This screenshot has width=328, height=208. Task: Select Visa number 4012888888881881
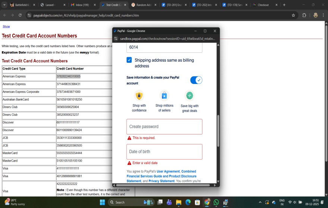coord(69,176)
